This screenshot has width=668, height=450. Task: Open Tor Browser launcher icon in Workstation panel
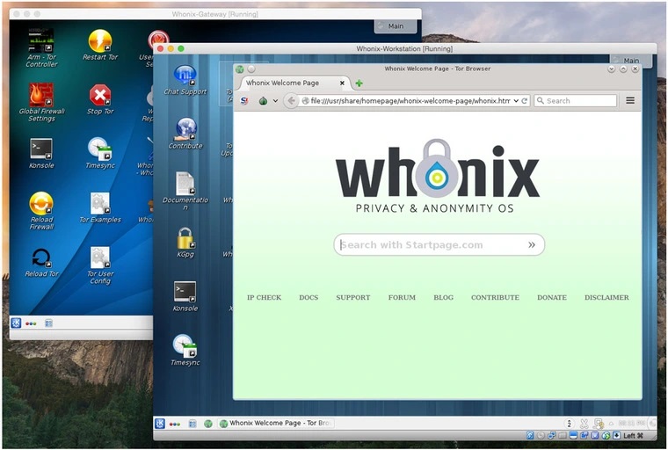click(x=208, y=424)
